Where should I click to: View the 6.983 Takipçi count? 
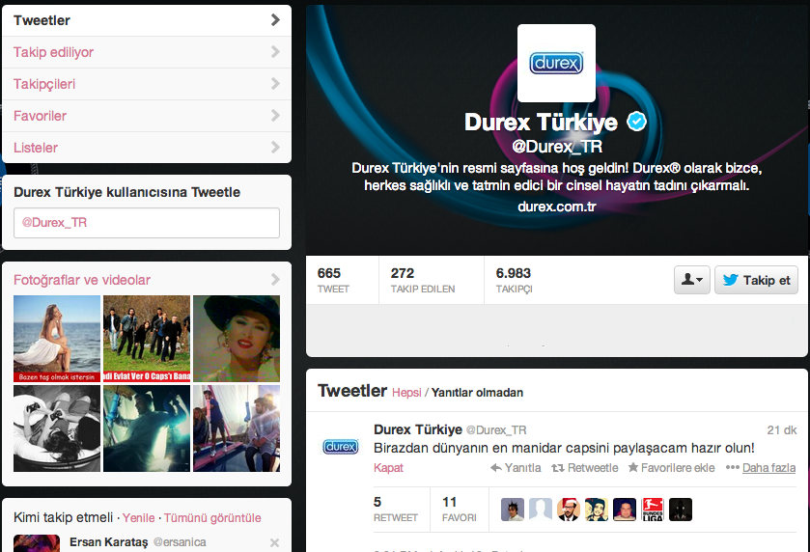[x=514, y=280]
